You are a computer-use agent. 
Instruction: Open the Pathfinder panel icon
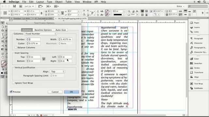click(x=192, y=88)
